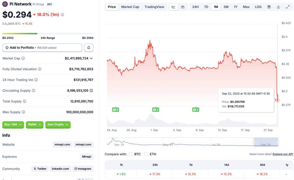Switch to line chart view icon

[173, 7]
